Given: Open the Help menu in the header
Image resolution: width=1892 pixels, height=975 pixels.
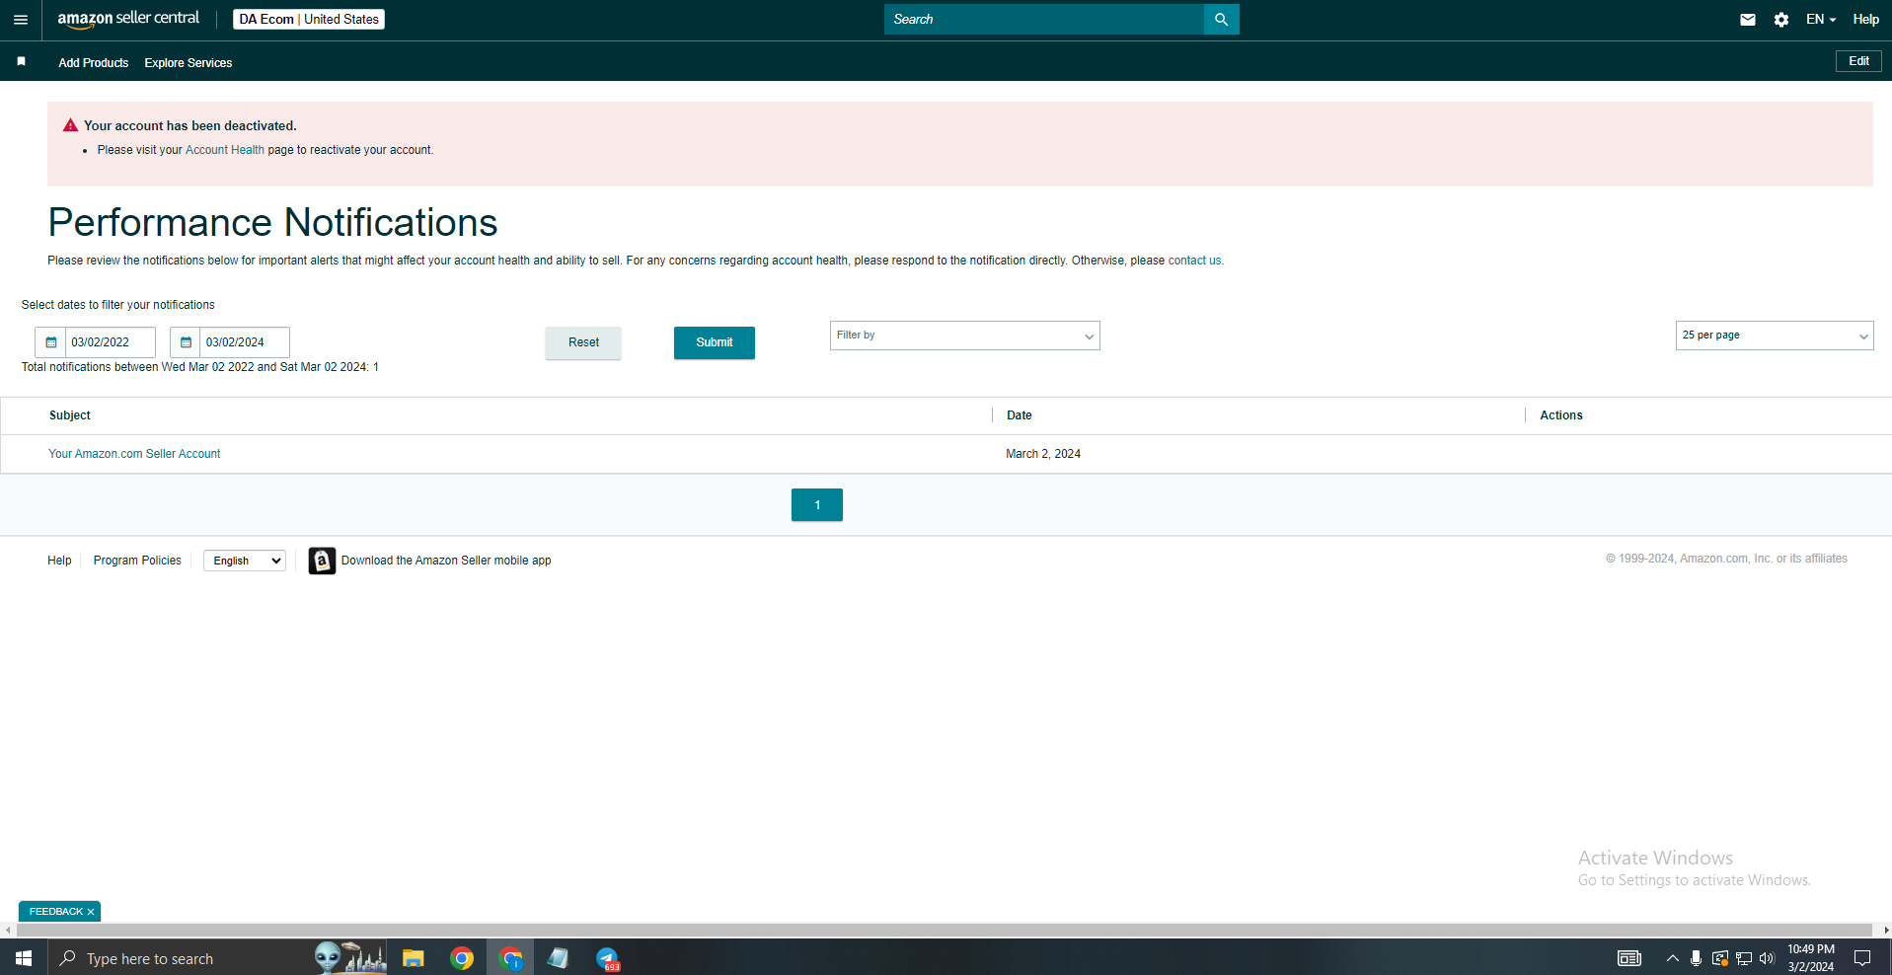Looking at the screenshot, I should (x=1865, y=20).
